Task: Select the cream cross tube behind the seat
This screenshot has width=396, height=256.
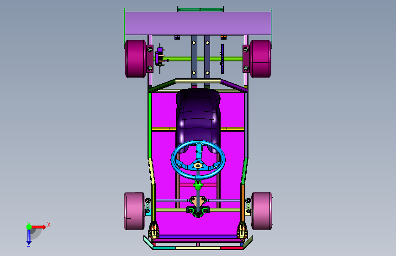Action: 198,81
